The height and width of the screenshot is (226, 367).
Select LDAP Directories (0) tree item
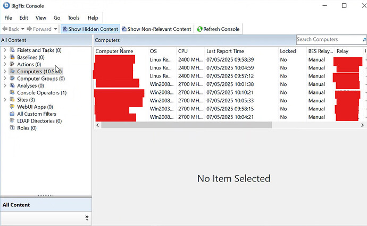39,121
